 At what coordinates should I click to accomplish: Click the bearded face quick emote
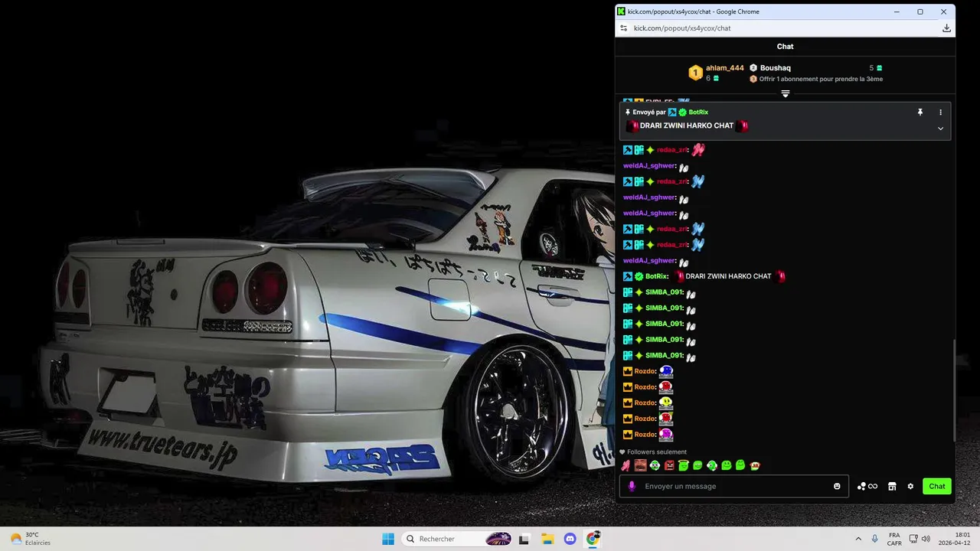click(640, 465)
